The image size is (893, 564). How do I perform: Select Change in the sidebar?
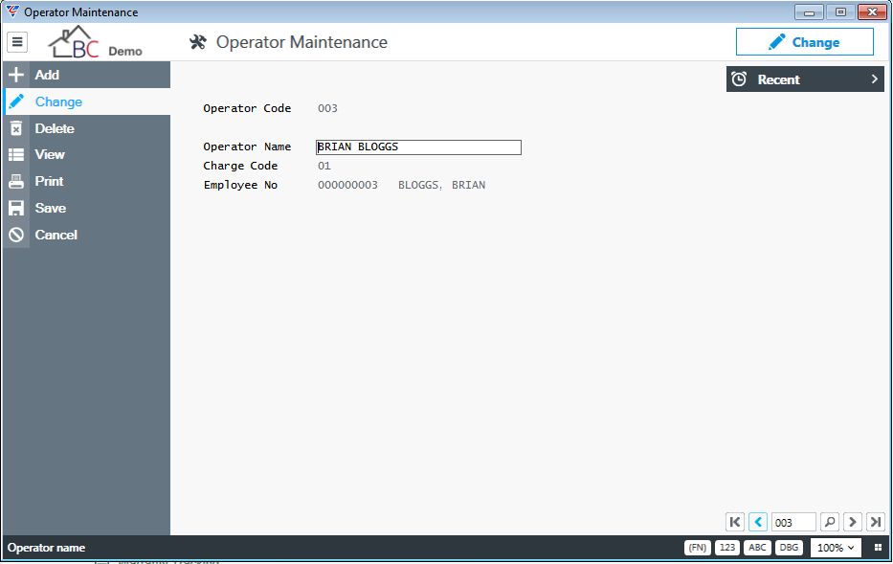coord(86,102)
